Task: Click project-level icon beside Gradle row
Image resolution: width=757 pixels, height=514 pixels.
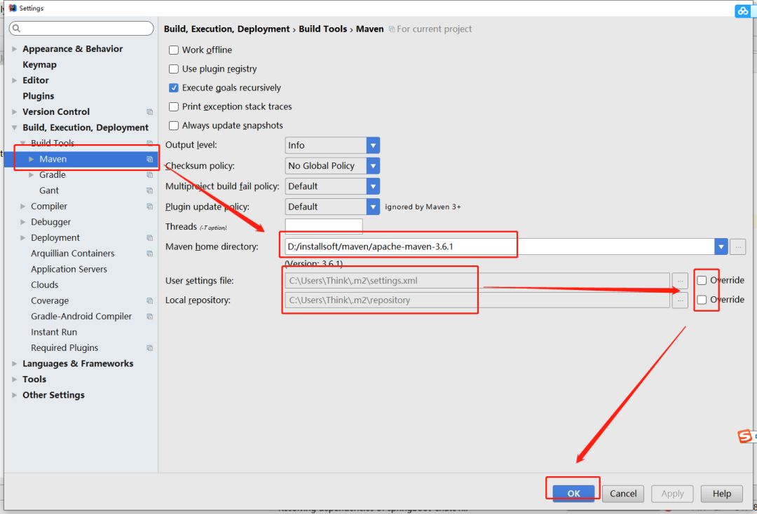Action: click(150, 175)
